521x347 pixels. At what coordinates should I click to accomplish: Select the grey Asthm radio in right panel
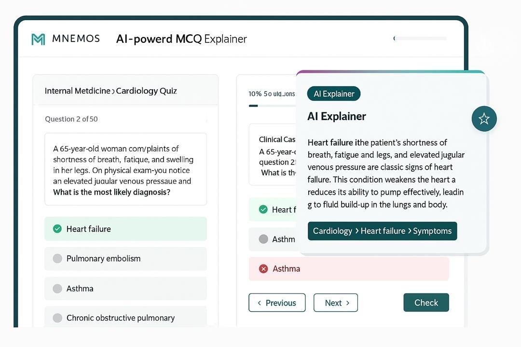pyautogui.click(x=263, y=239)
